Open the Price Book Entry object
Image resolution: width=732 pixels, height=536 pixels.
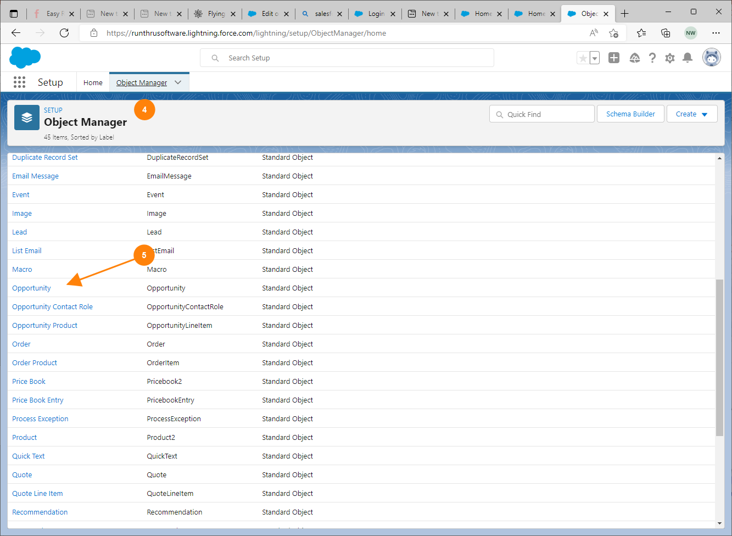click(x=38, y=400)
